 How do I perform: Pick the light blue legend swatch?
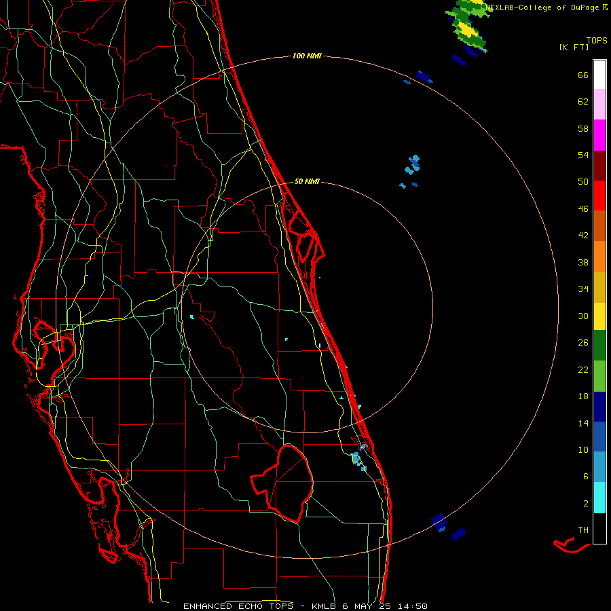(599, 467)
